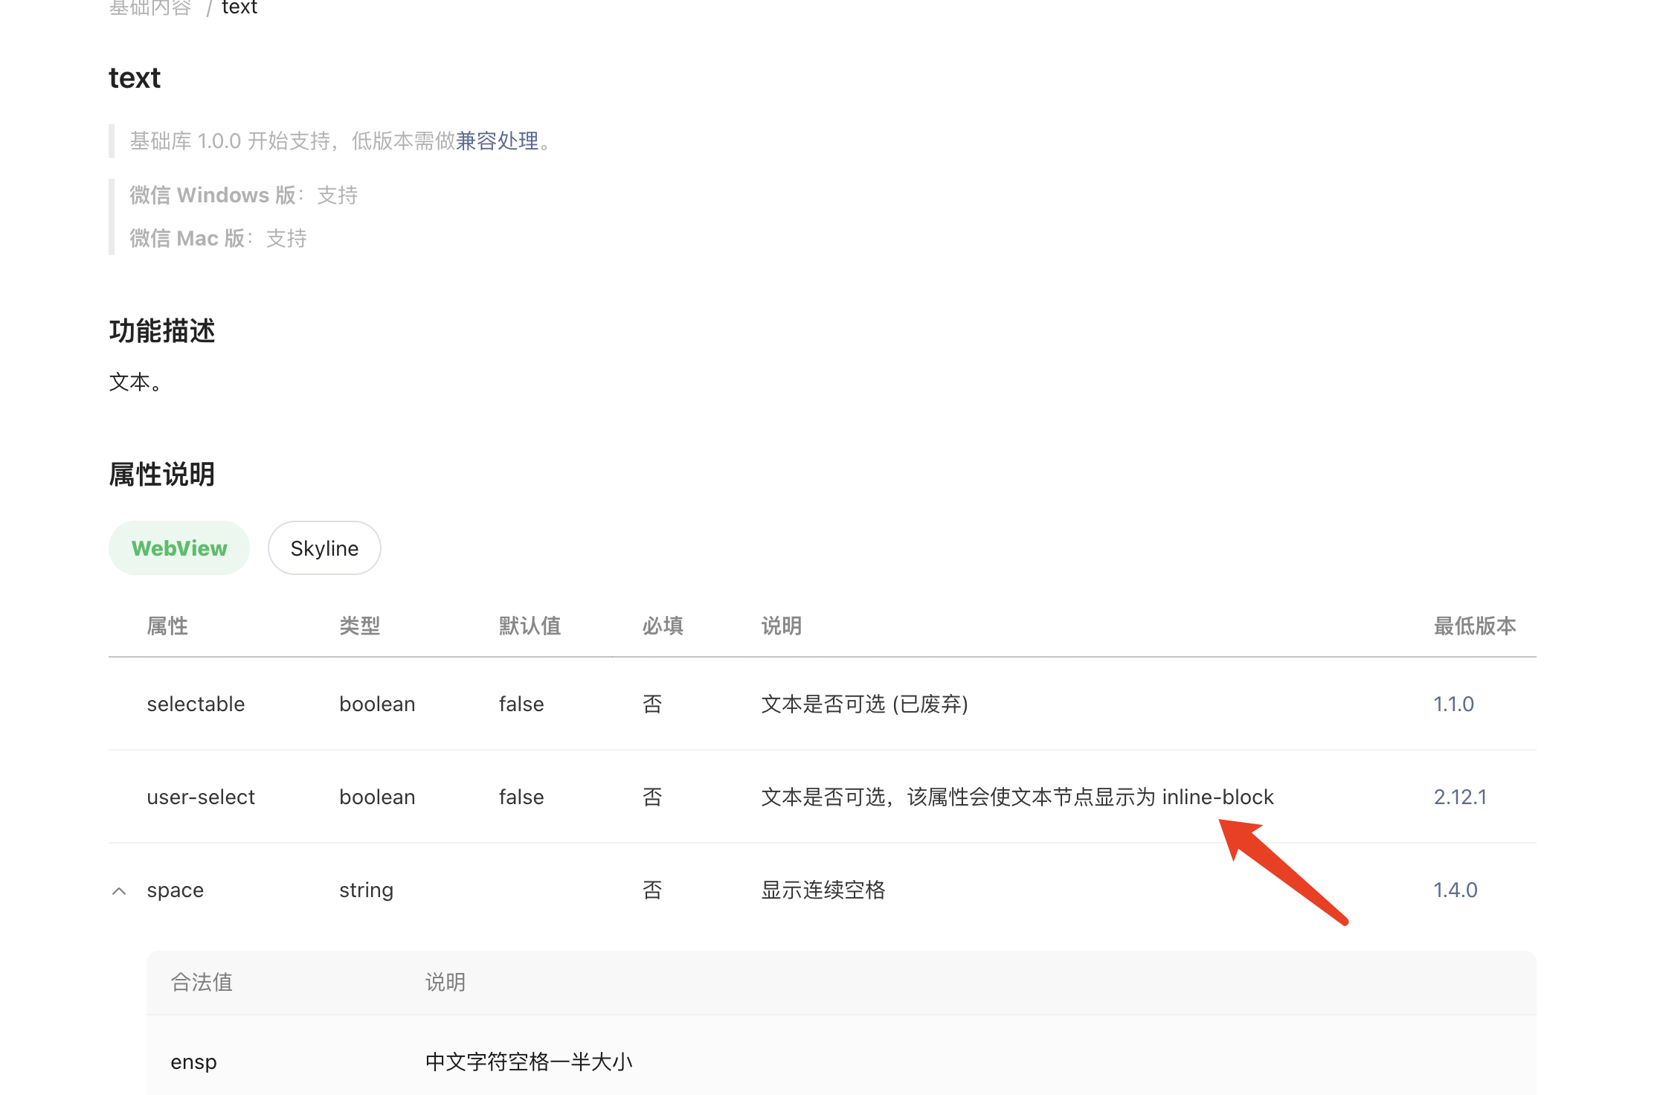Select the WebView tab
Image resolution: width=1663 pixels, height=1095 pixels.
click(179, 548)
